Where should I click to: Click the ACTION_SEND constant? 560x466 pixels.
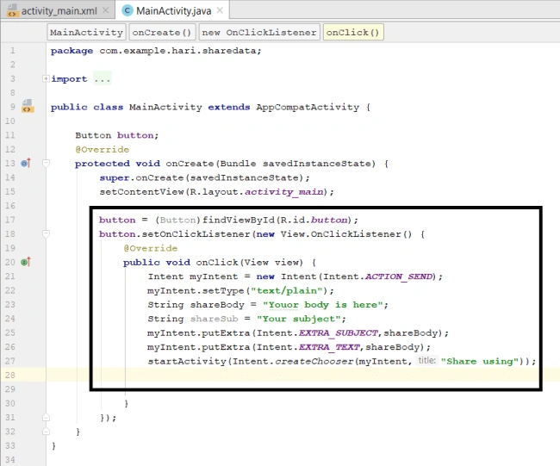399,276
